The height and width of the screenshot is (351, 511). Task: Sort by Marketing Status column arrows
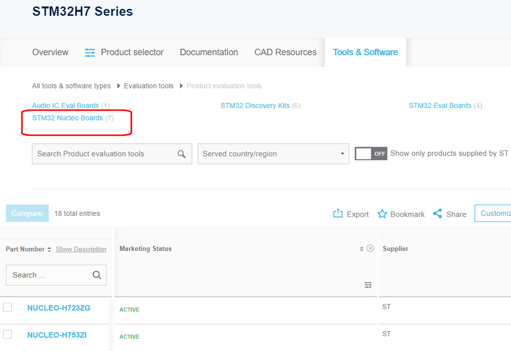(362, 249)
